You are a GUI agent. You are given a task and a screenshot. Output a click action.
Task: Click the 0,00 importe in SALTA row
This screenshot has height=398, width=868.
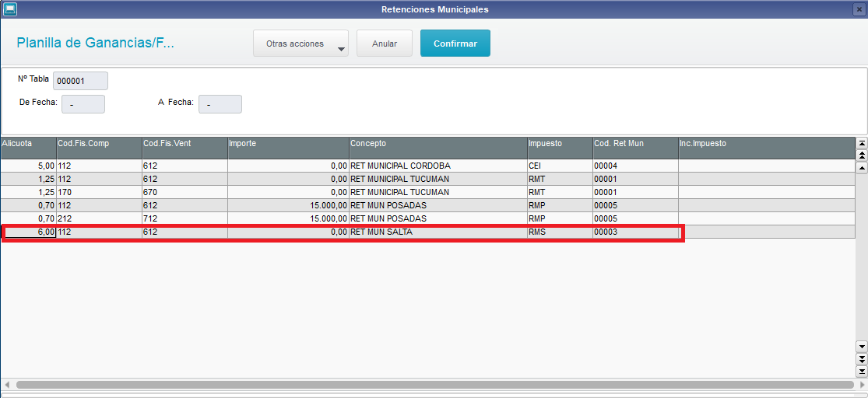[288, 232]
